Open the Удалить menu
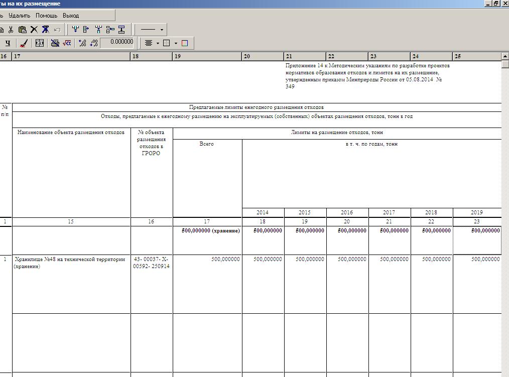This screenshot has height=377, width=509. pyautogui.click(x=20, y=16)
